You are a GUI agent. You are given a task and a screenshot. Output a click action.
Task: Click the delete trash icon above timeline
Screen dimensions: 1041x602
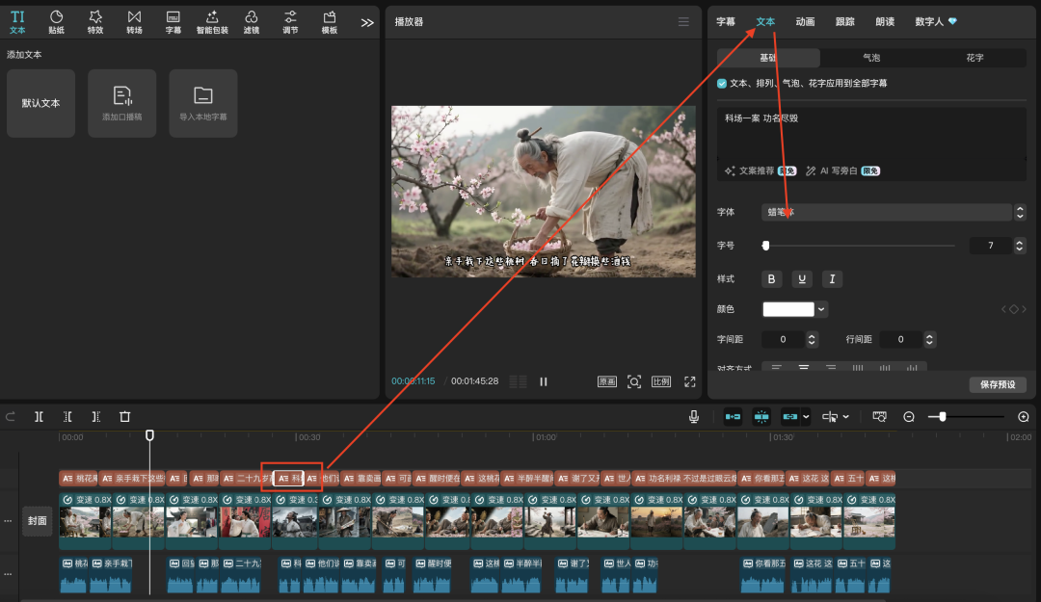tap(124, 416)
